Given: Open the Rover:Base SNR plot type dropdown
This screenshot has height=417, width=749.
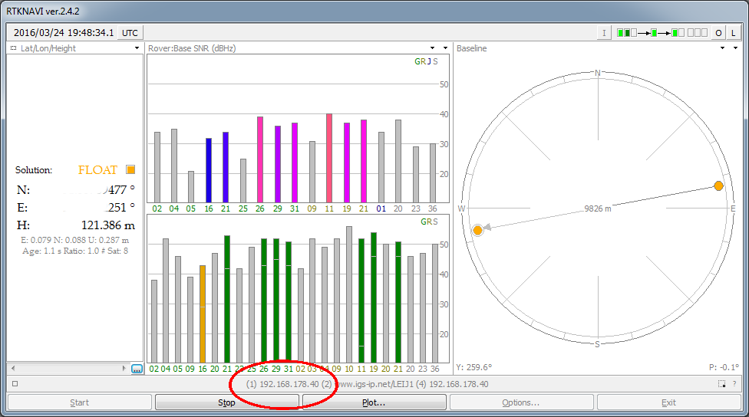Looking at the screenshot, I should (434, 48).
